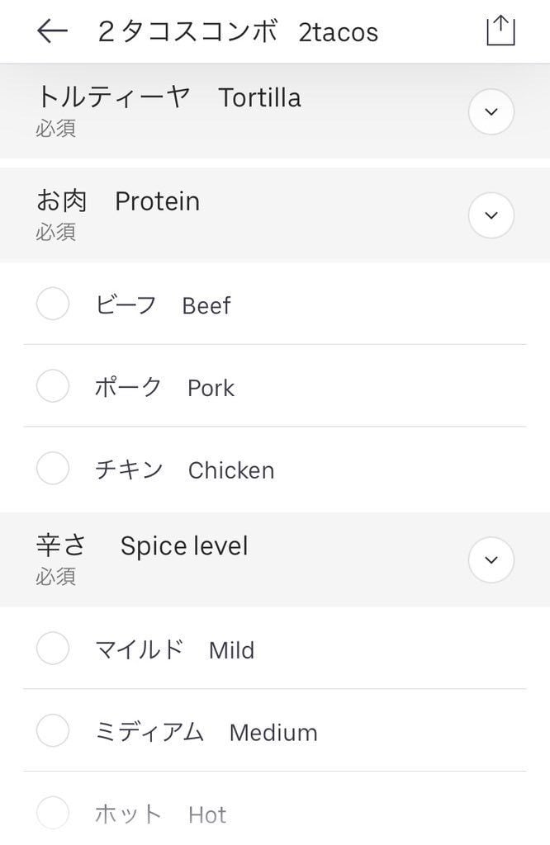Tap the マイルド Mild option label
The width and height of the screenshot is (550, 845).
click(174, 650)
